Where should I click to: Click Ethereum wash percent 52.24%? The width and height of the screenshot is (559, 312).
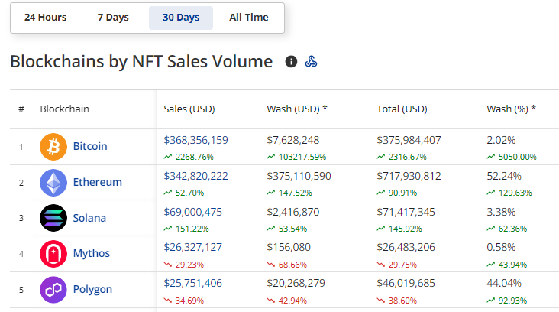click(504, 176)
